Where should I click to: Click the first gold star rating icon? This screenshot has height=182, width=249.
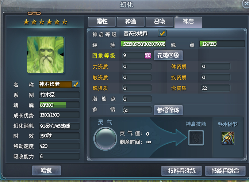26,22
